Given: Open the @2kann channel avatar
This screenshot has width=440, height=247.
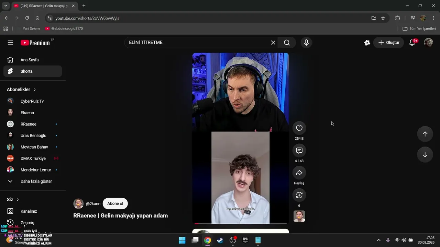Looking at the screenshot, I should click(x=78, y=204).
